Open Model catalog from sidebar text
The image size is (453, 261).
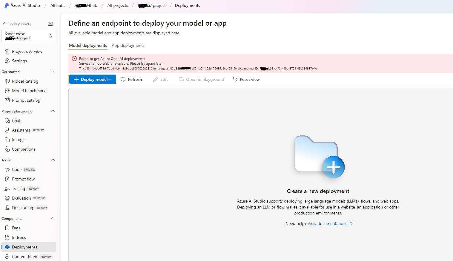25,81
